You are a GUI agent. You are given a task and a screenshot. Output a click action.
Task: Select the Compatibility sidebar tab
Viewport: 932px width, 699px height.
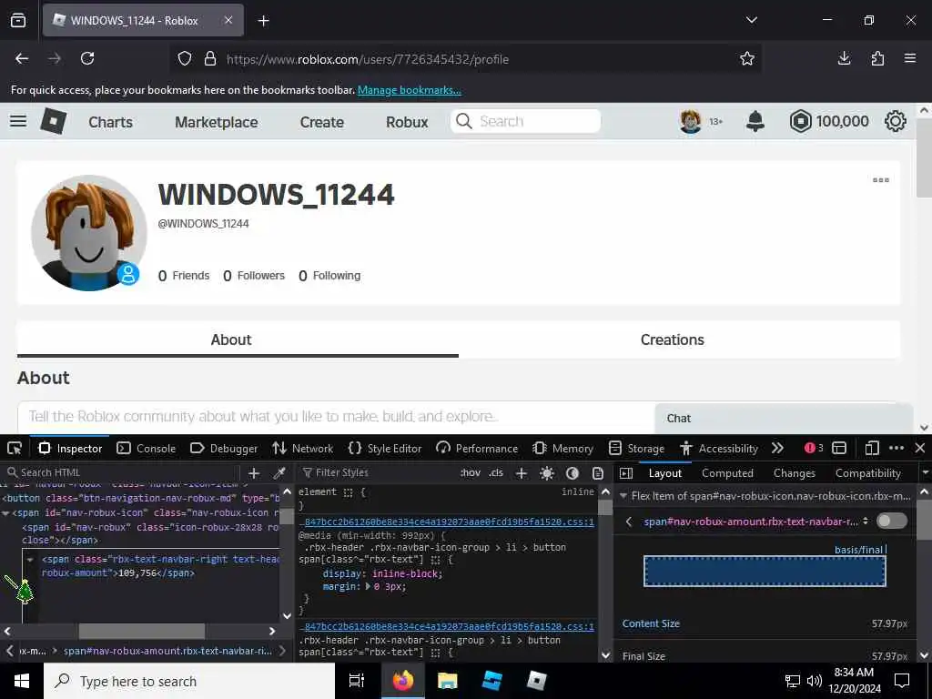[867, 473]
